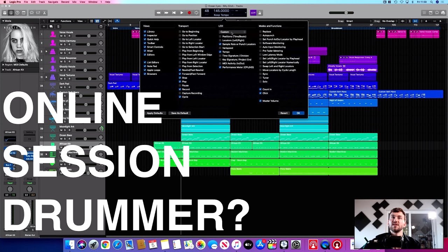Click the Flex bowtie icon
This screenshot has height=252, width=448.
(x=111, y=21)
